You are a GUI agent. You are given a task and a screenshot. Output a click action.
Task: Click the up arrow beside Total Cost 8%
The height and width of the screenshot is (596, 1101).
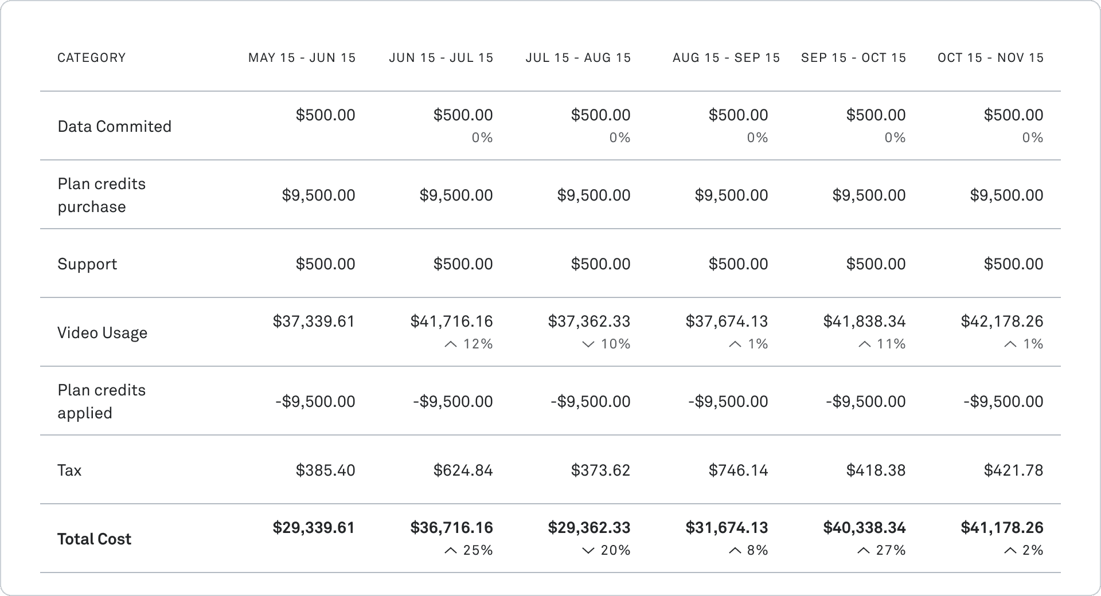tap(735, 551)
